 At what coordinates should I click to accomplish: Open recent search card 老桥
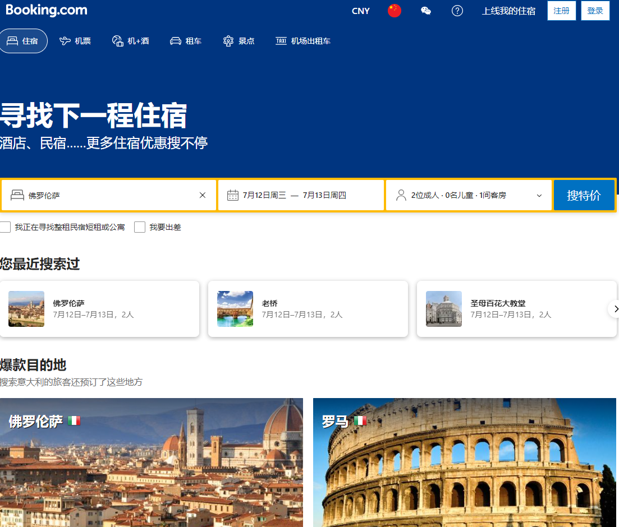pyautogui.click(x=308, y=309)
